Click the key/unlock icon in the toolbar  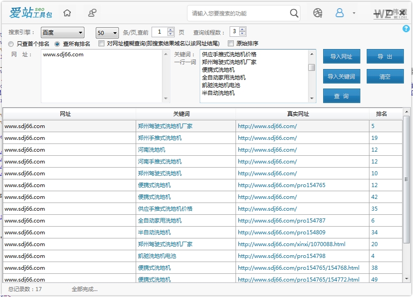pos(92,13)
